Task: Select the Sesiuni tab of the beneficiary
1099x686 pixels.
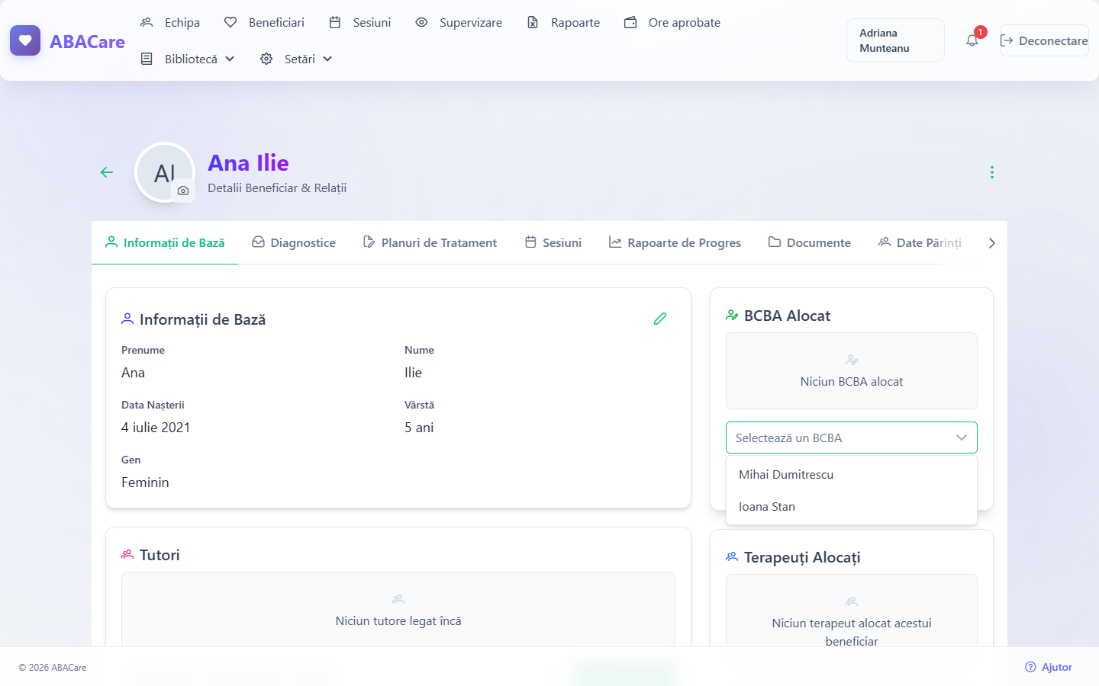Action: 553,242
